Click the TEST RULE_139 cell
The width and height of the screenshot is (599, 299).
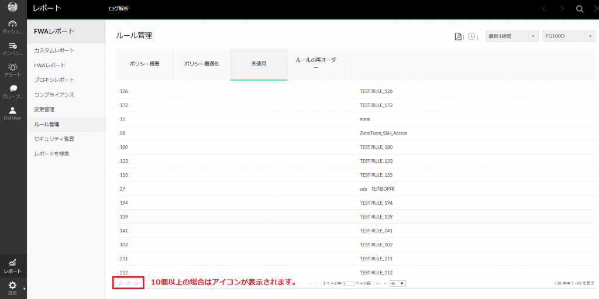[x=376, y=217]
